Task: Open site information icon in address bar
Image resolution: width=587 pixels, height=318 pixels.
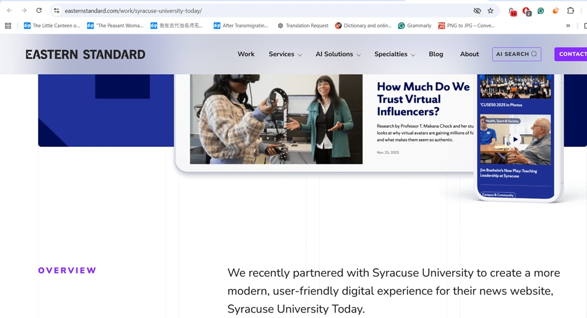Action: (57, 10)
